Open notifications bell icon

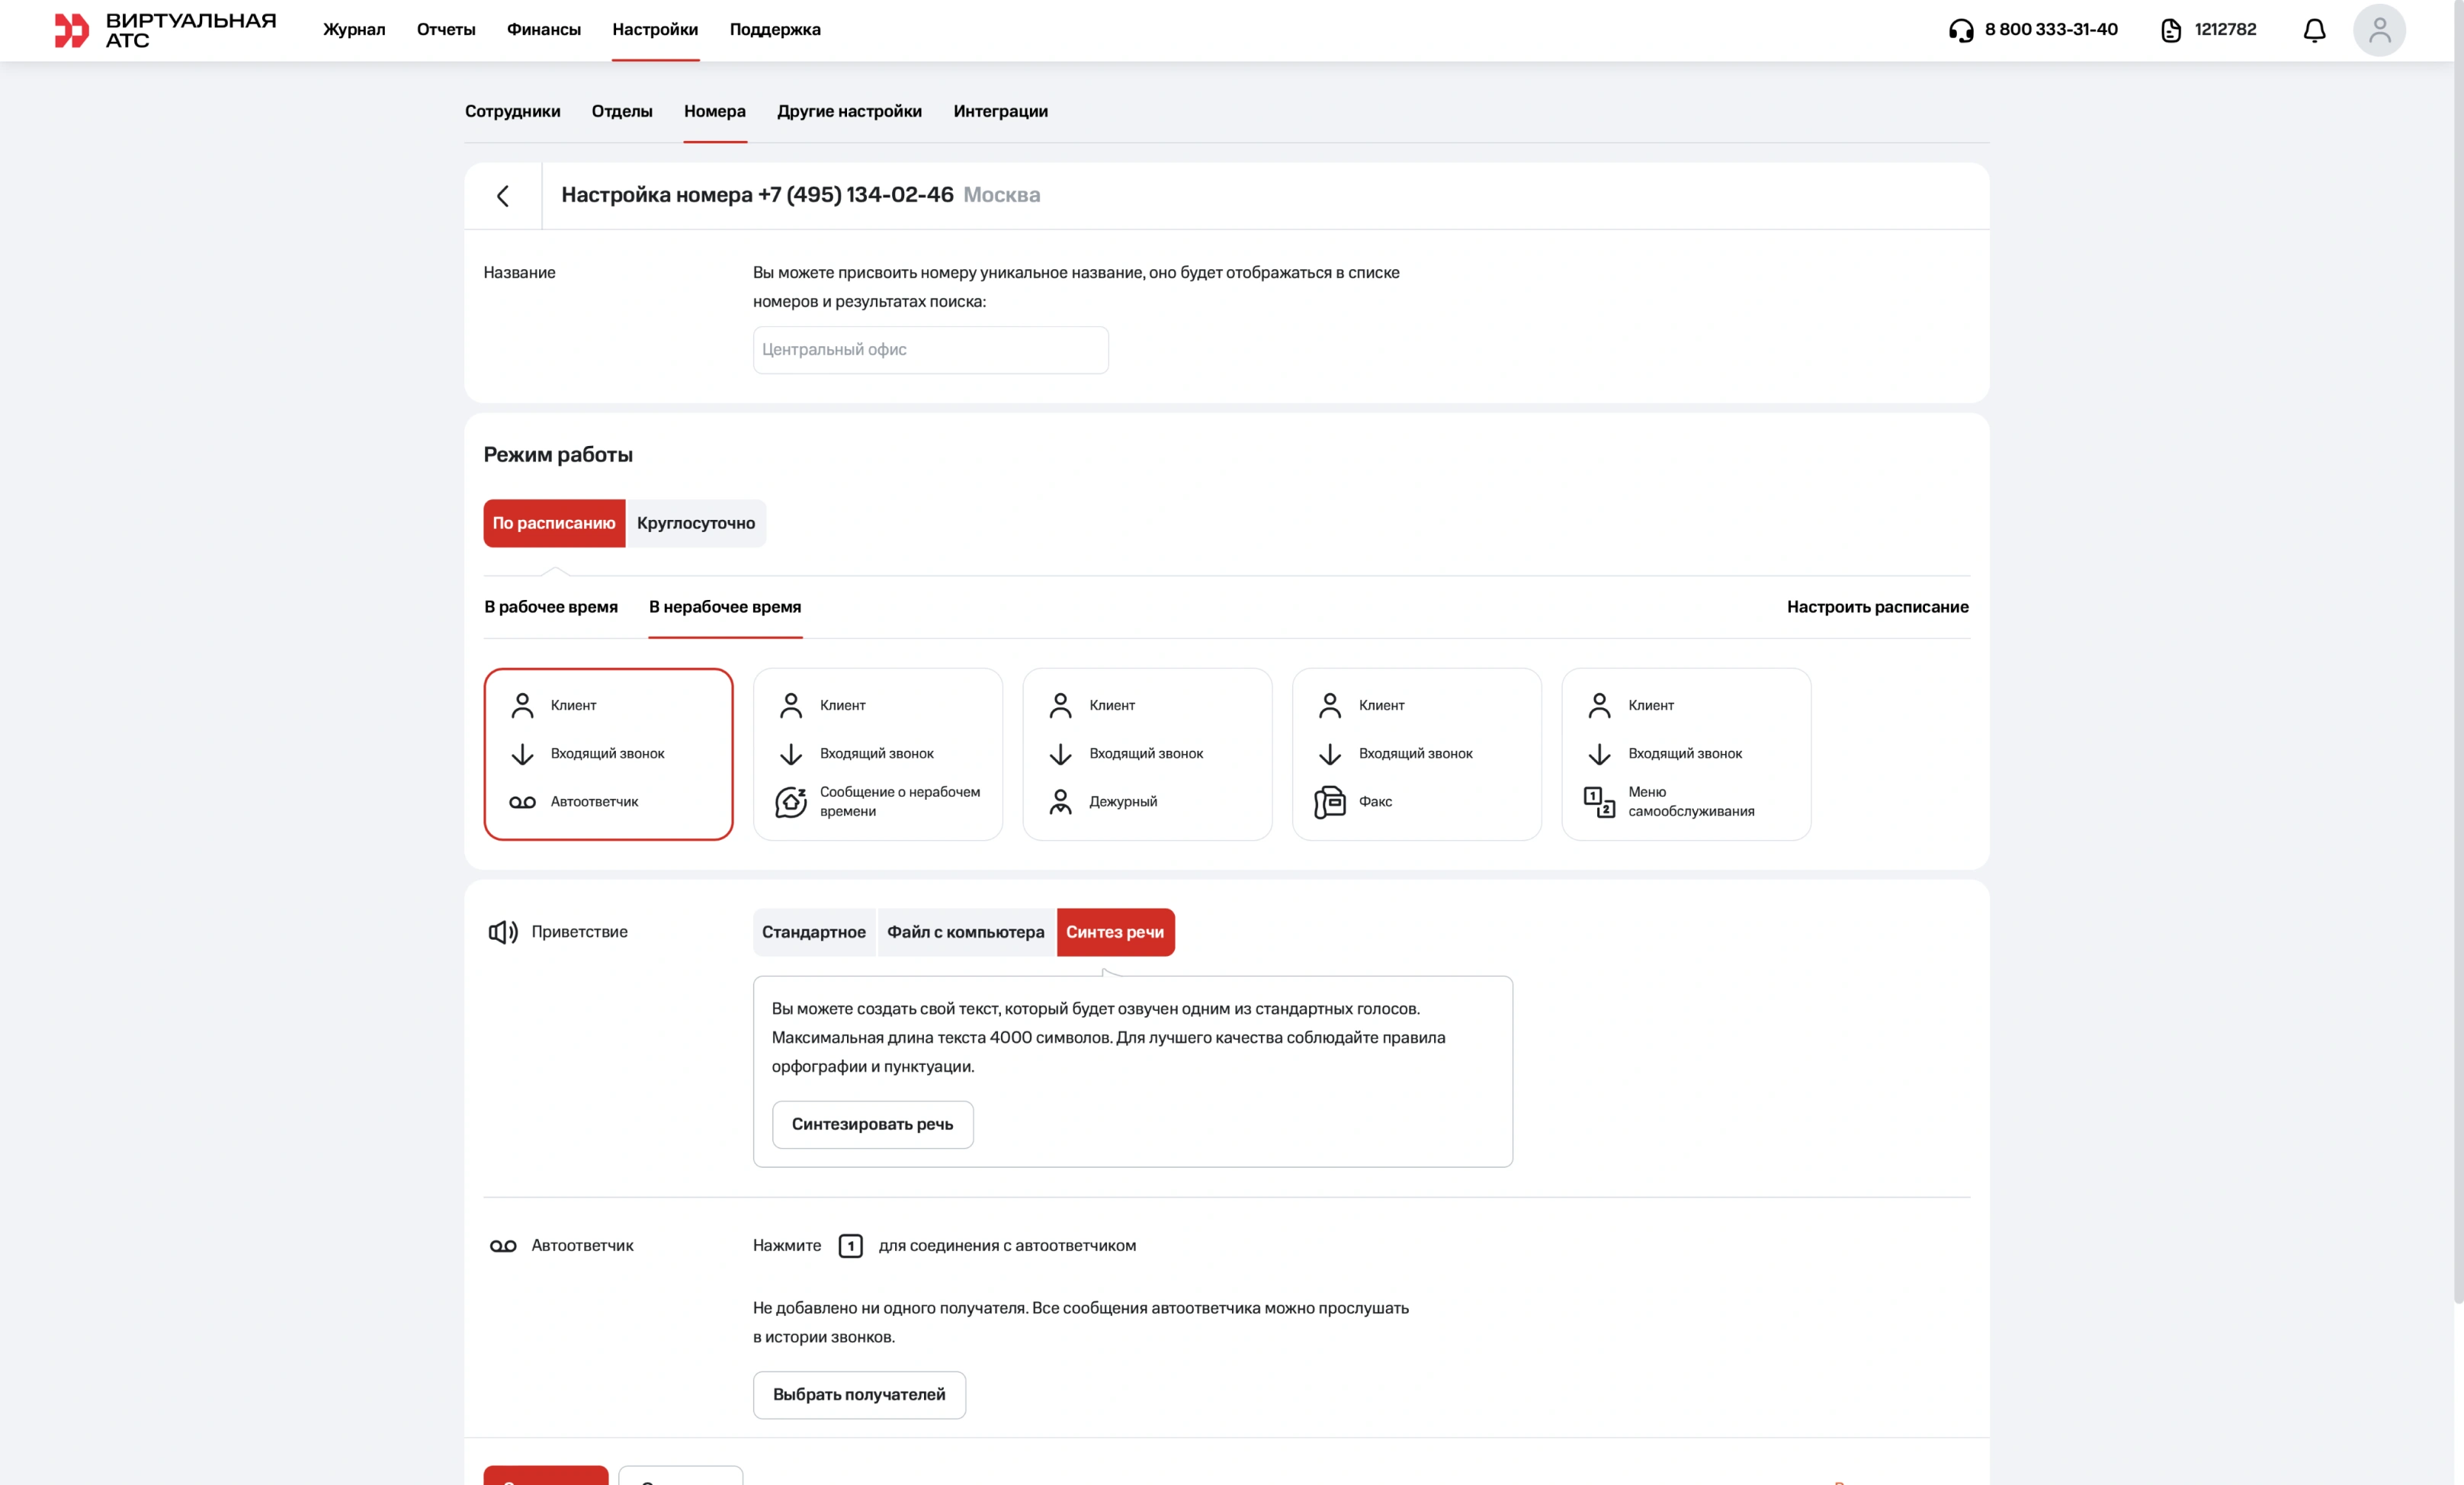point(2314,30)
